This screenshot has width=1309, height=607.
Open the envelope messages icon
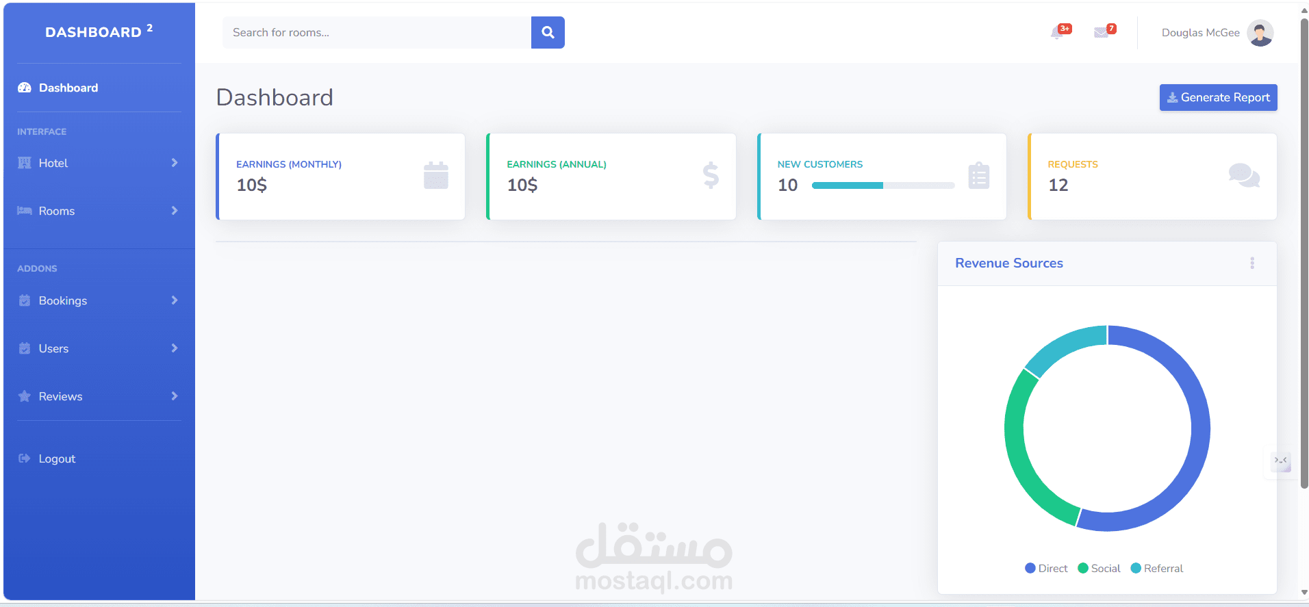click(1101, 32)
